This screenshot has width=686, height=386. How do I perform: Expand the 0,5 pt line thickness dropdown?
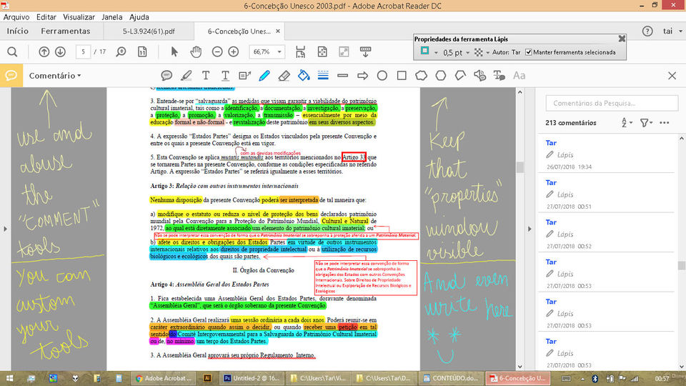[x=456, y=52]
